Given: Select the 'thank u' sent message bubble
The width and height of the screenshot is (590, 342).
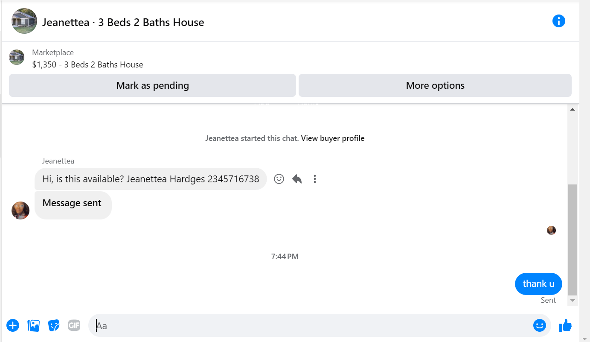Looking at the screenshot, I should click(538, 284).
